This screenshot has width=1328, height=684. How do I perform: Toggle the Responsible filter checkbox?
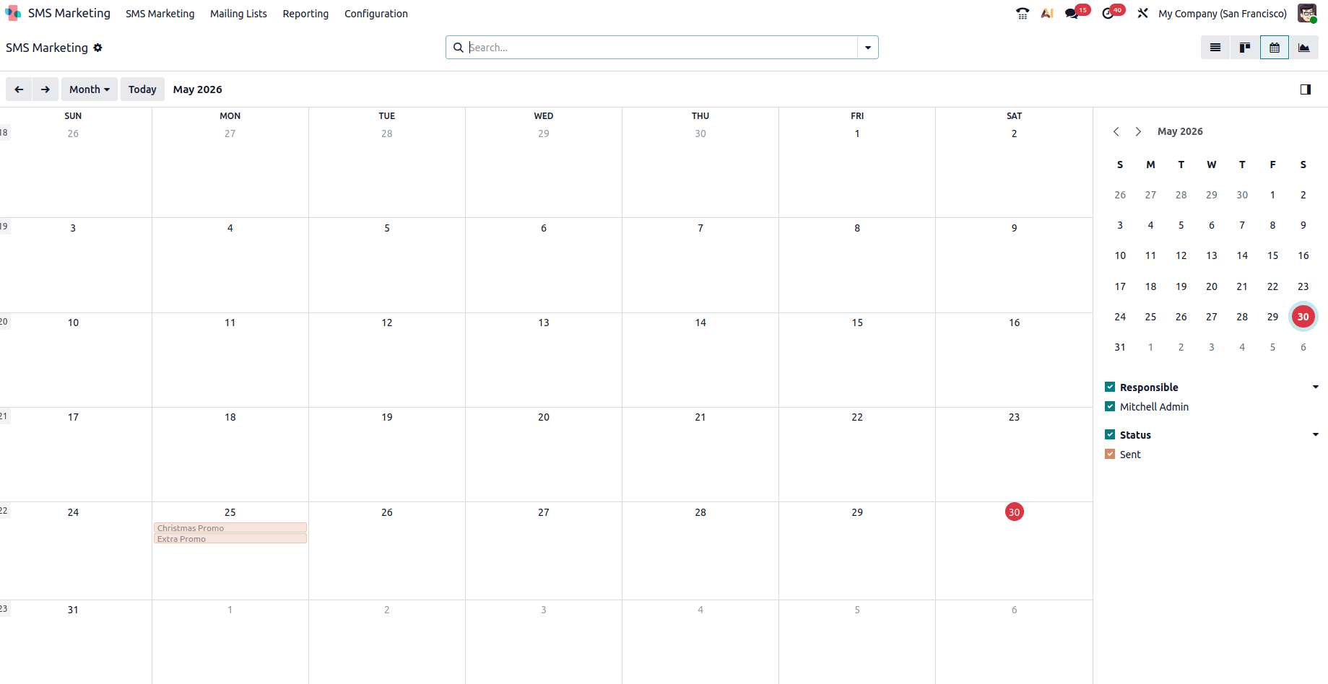1110,387
